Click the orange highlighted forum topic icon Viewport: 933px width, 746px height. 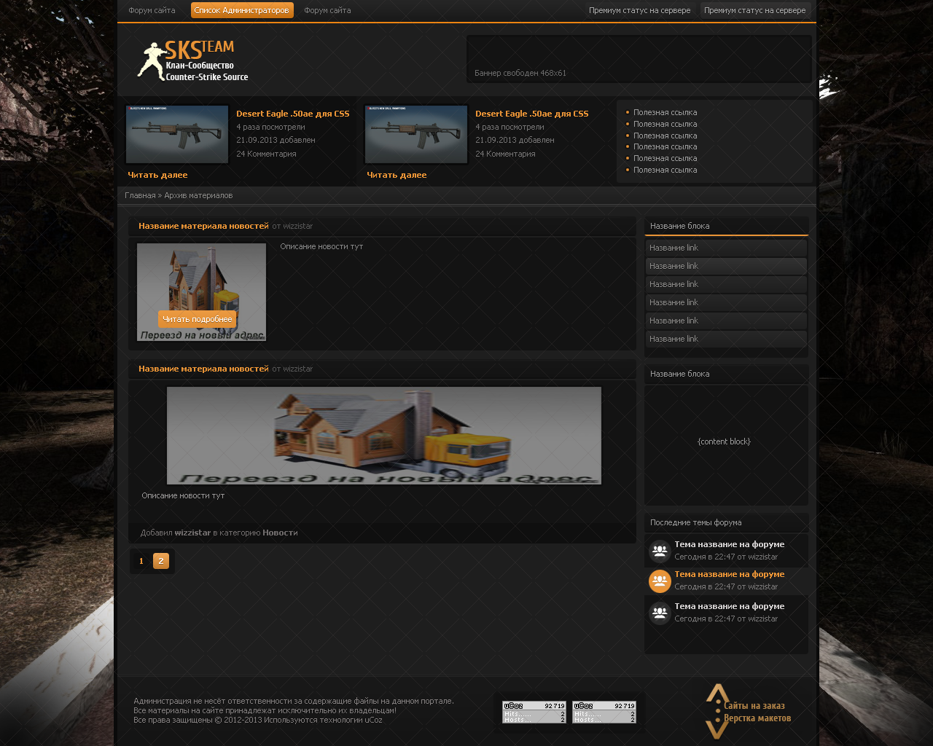(x=660, y=581)
